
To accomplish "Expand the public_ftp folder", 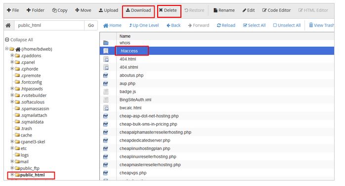I will point(12,168).
